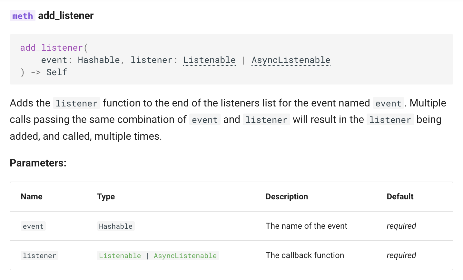The height and width of the screenshot is (280, 463).
Task: Click Hashable in the table's Type column
Action: pyautogui.click(x=115, y=226)
